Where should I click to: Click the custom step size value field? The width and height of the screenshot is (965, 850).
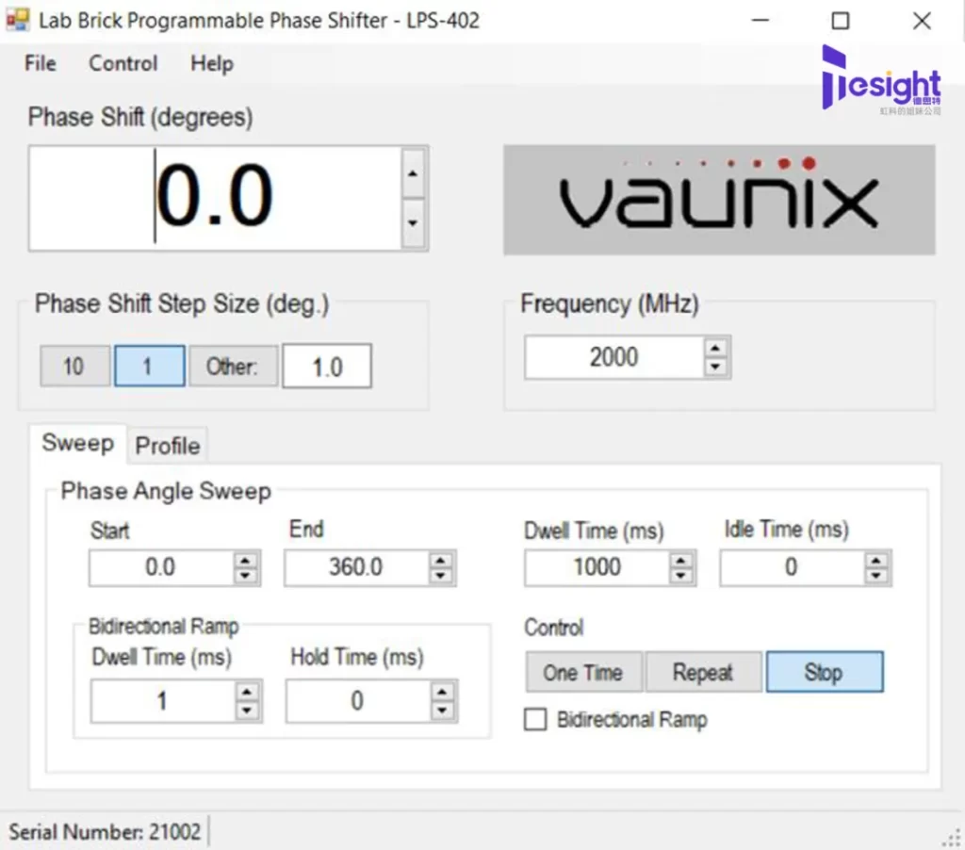pyautogui.click(x=327, y=366)
